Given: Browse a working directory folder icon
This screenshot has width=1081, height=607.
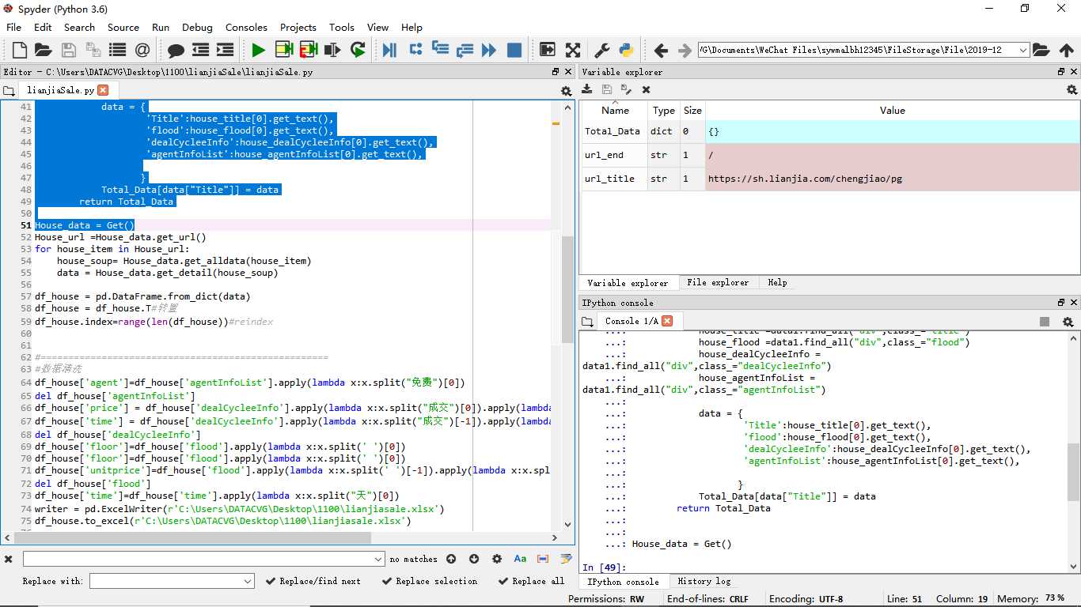Looking at the screenshot, I should 1041,50.
